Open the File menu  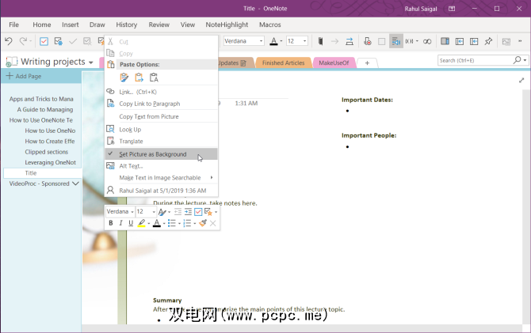tap(14, 25)
